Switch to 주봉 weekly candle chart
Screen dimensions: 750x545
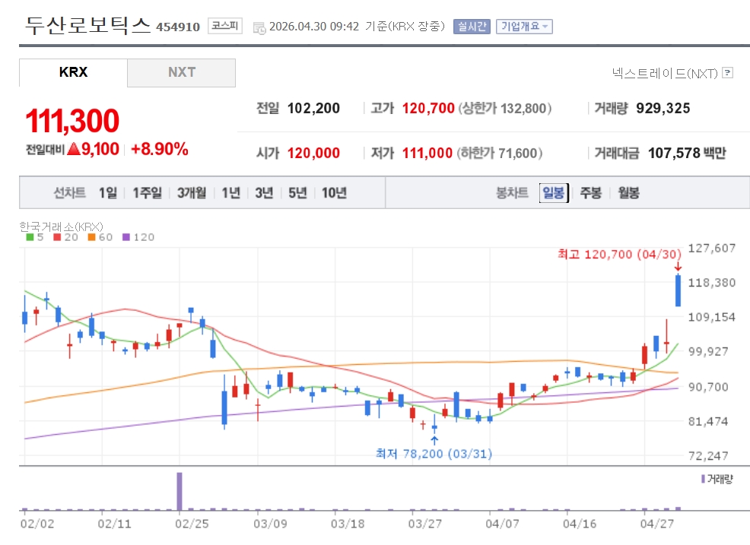coord(590,193)
